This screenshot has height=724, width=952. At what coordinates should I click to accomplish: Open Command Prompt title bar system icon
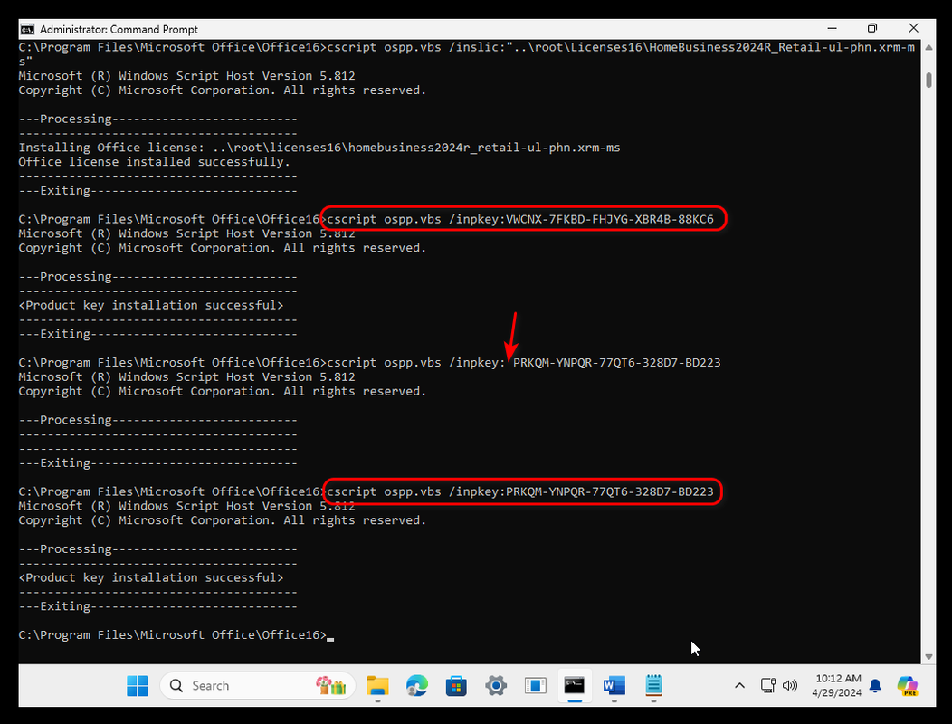pyautogui.click(x=27, y=29)
